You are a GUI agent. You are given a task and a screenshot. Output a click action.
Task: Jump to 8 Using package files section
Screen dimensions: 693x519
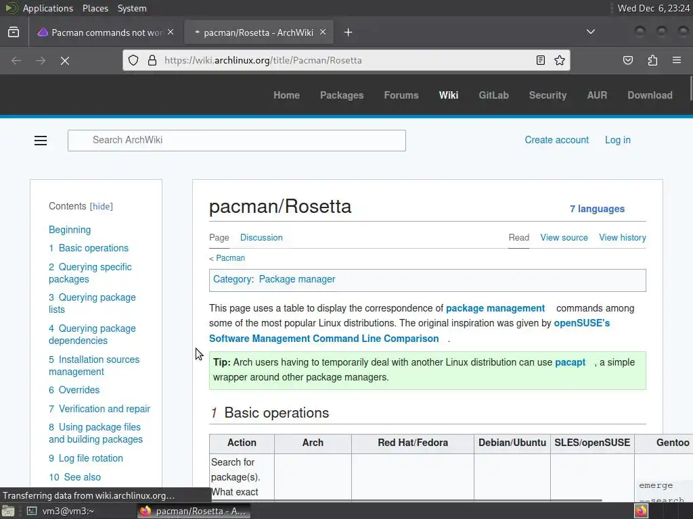click(x=95, y=433)
